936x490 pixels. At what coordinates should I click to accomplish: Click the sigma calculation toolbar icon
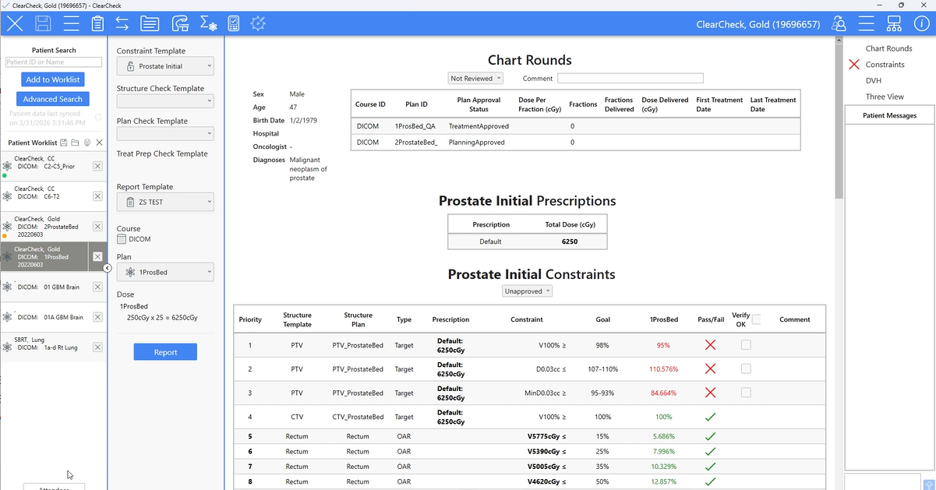coord(208,23)
